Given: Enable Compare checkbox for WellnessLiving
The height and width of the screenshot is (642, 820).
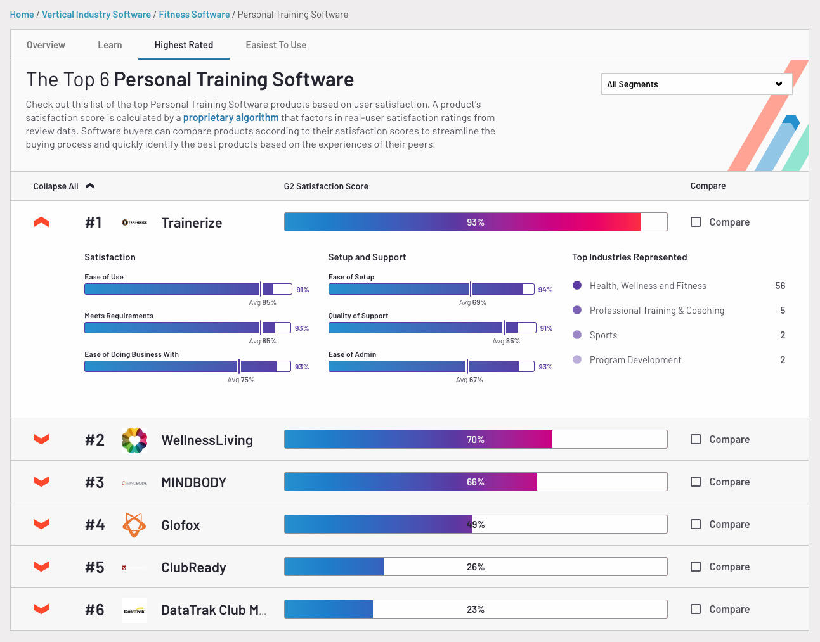Looking at the screenshot, I should pyautogui.click(x=696, y=439).
